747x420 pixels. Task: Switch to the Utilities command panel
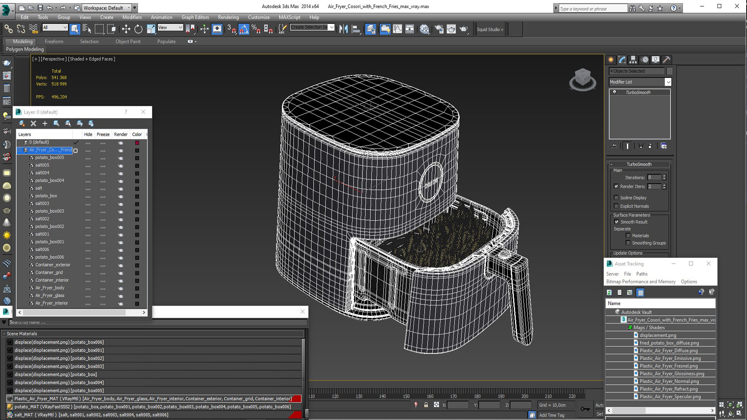(x=667, y=59)
